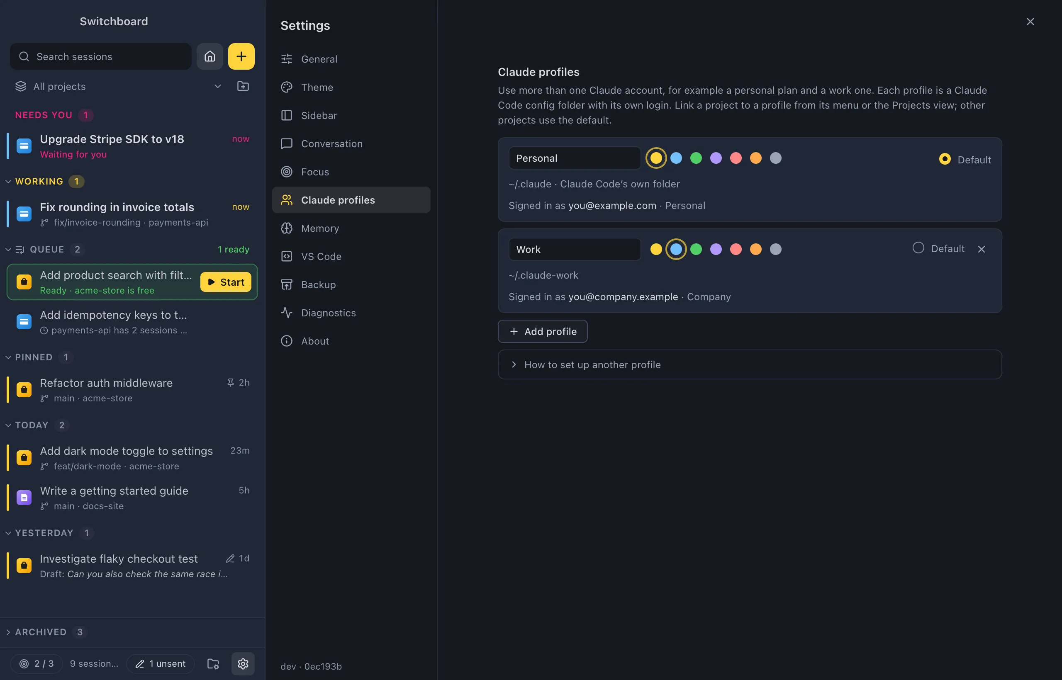1062x680 pixels.
Task: Create new session with yellow plus button
Action: [241, 56]
